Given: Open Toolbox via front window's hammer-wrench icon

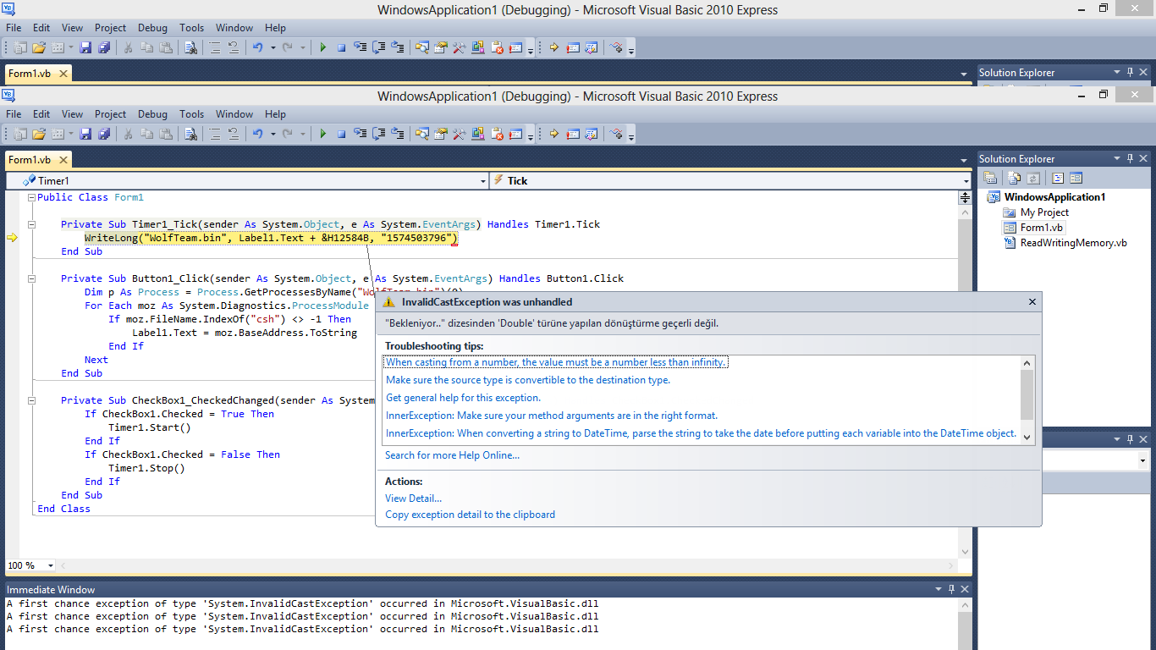Looking at the screenshot, I should [x=460, y=134].
